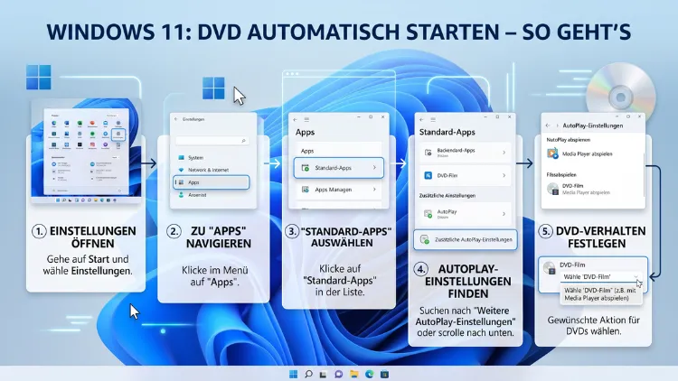This screenshot has height=381, width=678.
Task: Click the Apps icon in Einstellungen sidebar
Action: pos(181,182)
